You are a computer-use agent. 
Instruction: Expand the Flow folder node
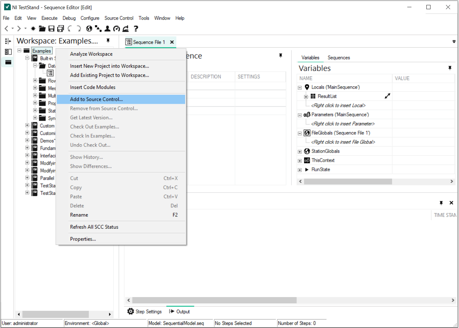coord(35,80)
